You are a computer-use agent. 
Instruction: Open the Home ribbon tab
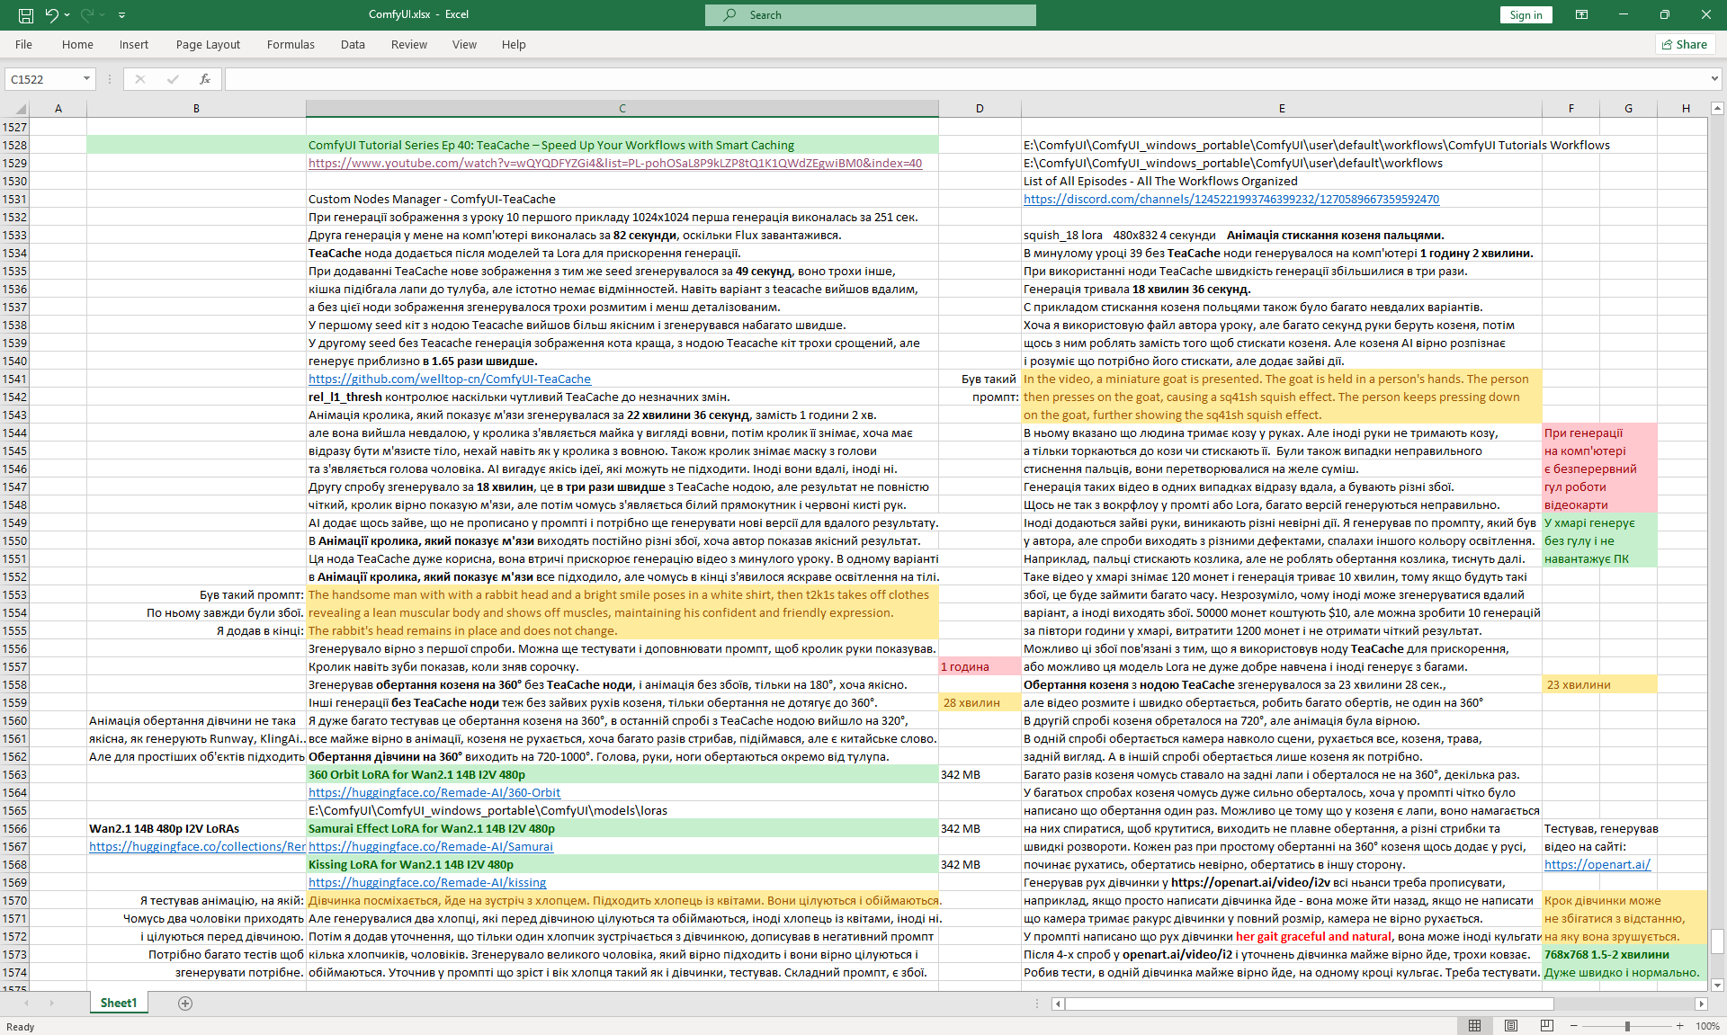pyautogui.click(x=77, y=44)
